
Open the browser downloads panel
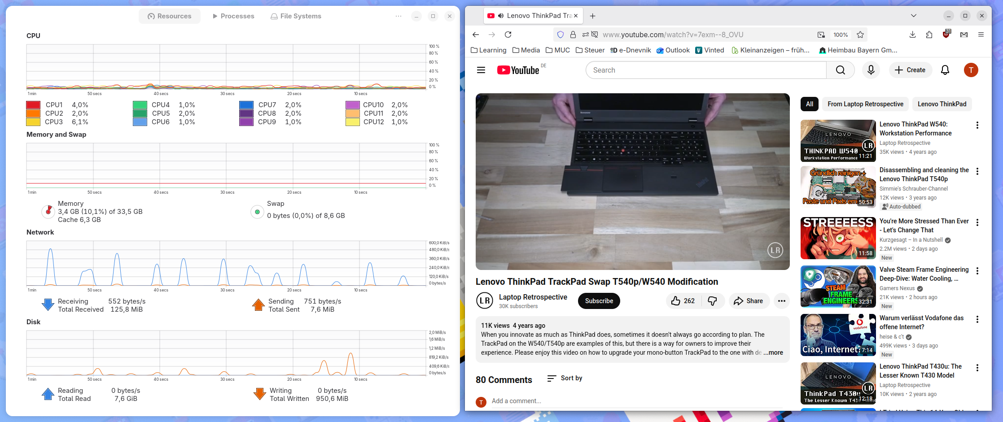[x=912, y=35]
